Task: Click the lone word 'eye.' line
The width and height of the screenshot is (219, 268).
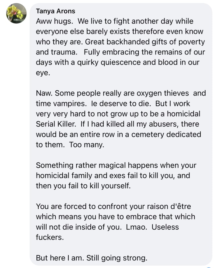Action: tap(43, 73)
